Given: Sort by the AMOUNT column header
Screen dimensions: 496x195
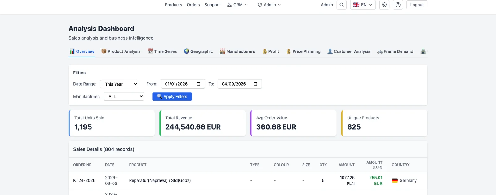Looking at the screenshot, I should [x=347, y=165].
